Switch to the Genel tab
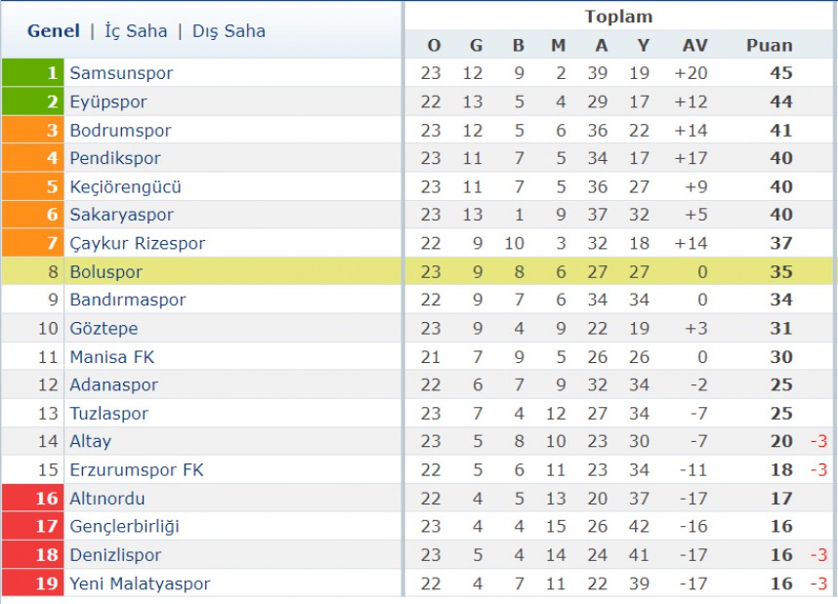 54,31
